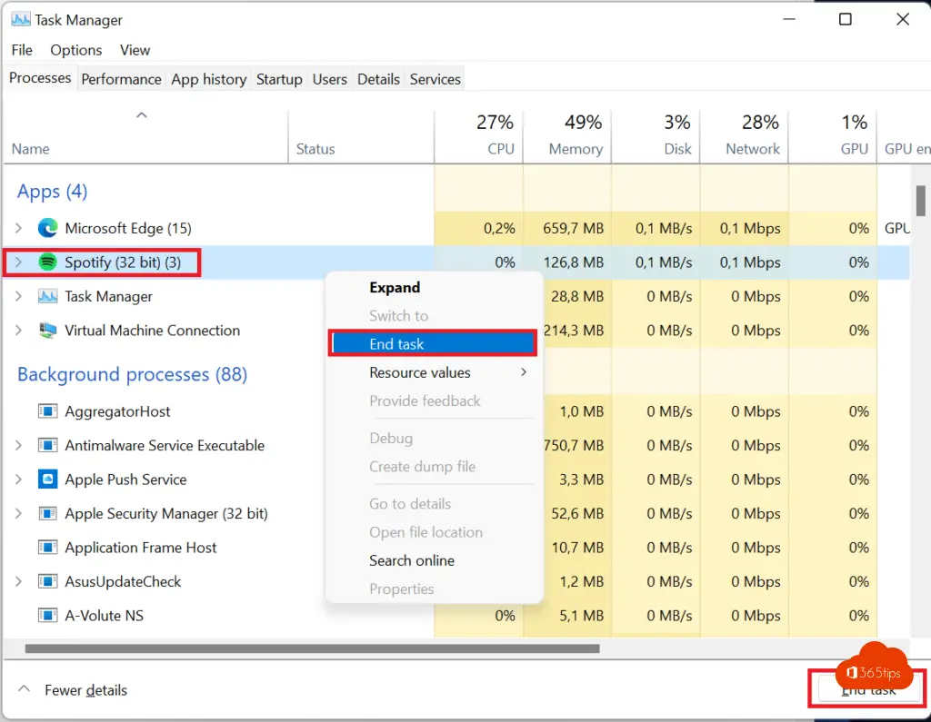The height and width of the screenshot is (722, 931).
Task: Click the A-Volute NS process icon
Action: [x=47, y=616]
